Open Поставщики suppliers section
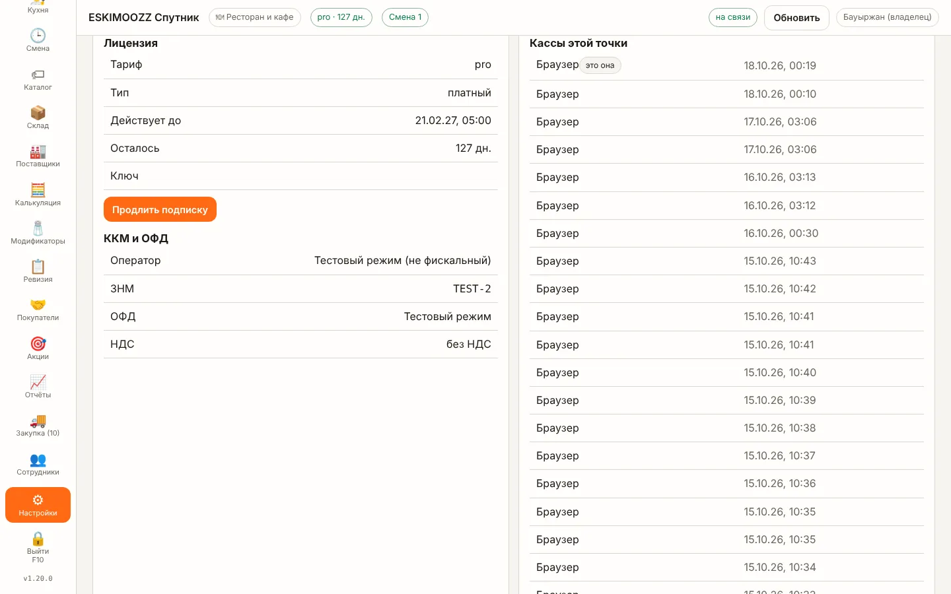The height and width of the screenshot is (594, 951). (x=38, y=156)
